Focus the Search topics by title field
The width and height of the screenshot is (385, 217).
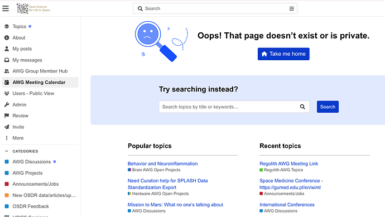pos(234,107)
